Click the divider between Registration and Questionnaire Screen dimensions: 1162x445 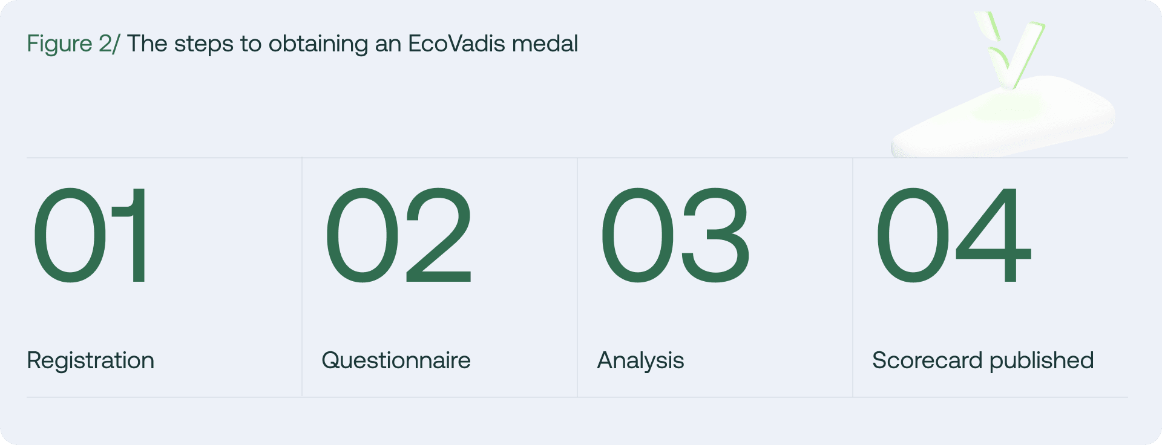pos(302,277)
